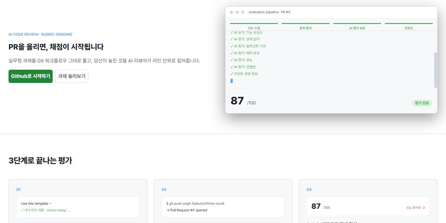This screenshot has height=223, width=446.
Task: Click the step number 03 label
Action: click(309, 190)
